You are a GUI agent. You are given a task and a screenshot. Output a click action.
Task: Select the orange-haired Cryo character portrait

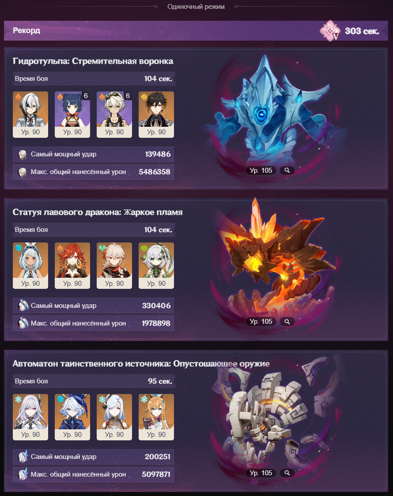[x=156, y=417]
